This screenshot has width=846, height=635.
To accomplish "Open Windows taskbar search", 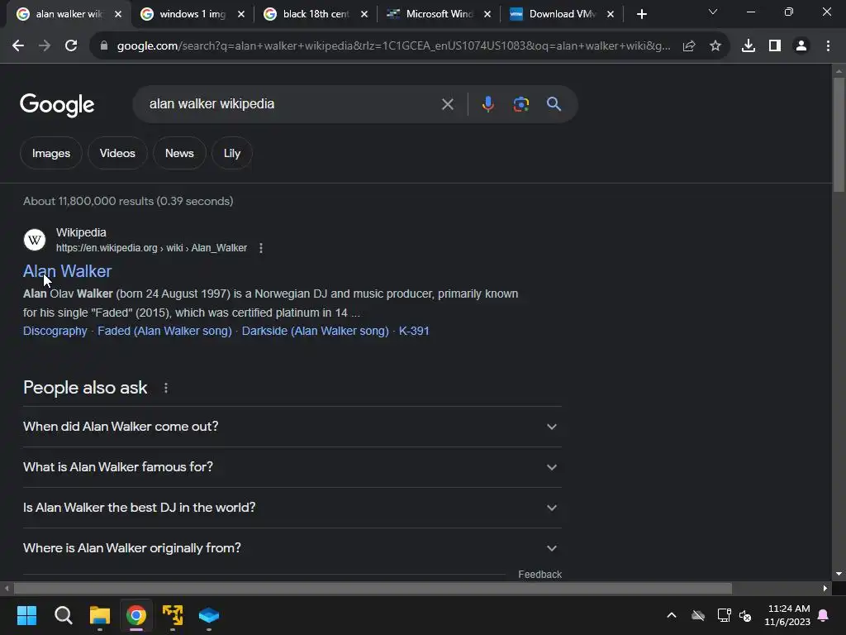I will pyautogui.click(x=64, y=615).
